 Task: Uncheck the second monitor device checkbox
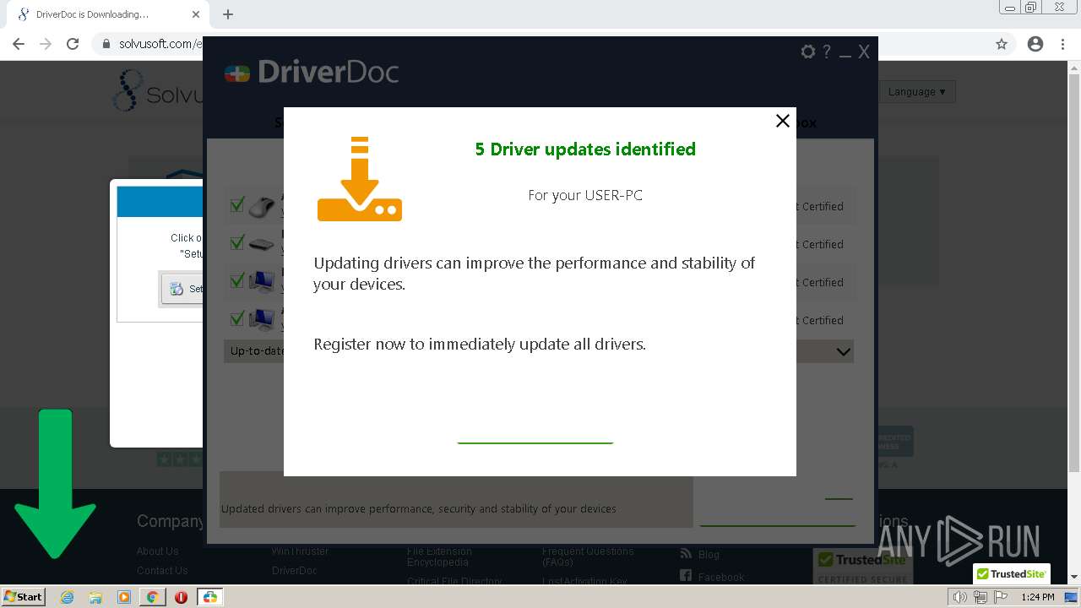pyautogui.click(x=237, y=319)
